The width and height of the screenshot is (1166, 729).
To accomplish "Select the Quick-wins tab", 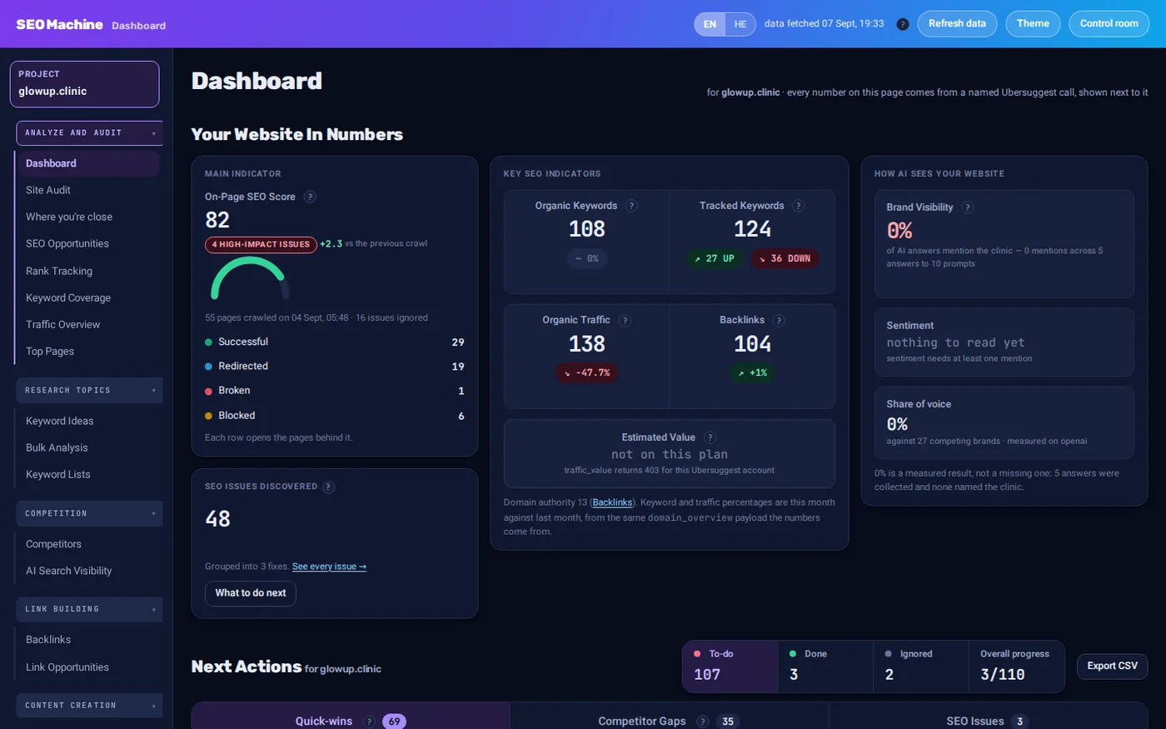I will tap(351, 717).
